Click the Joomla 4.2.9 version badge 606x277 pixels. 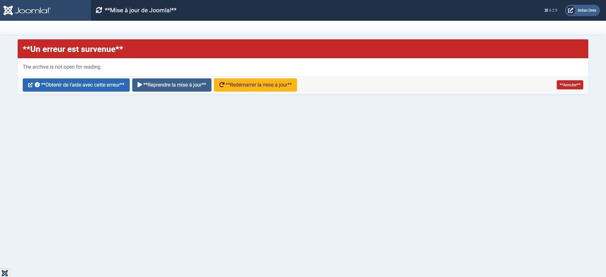click(551, 10)
